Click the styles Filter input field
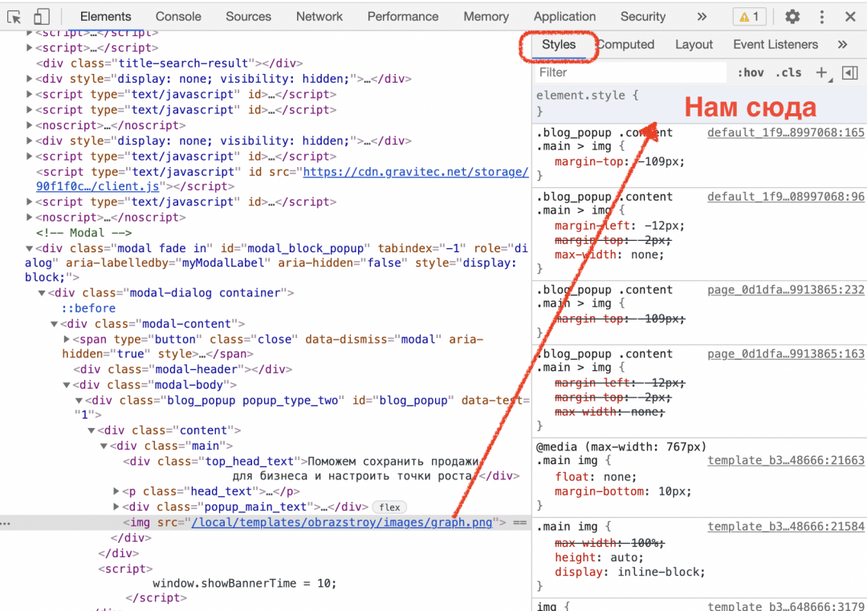Screen dimensions: 867x611 pos(630,73)
